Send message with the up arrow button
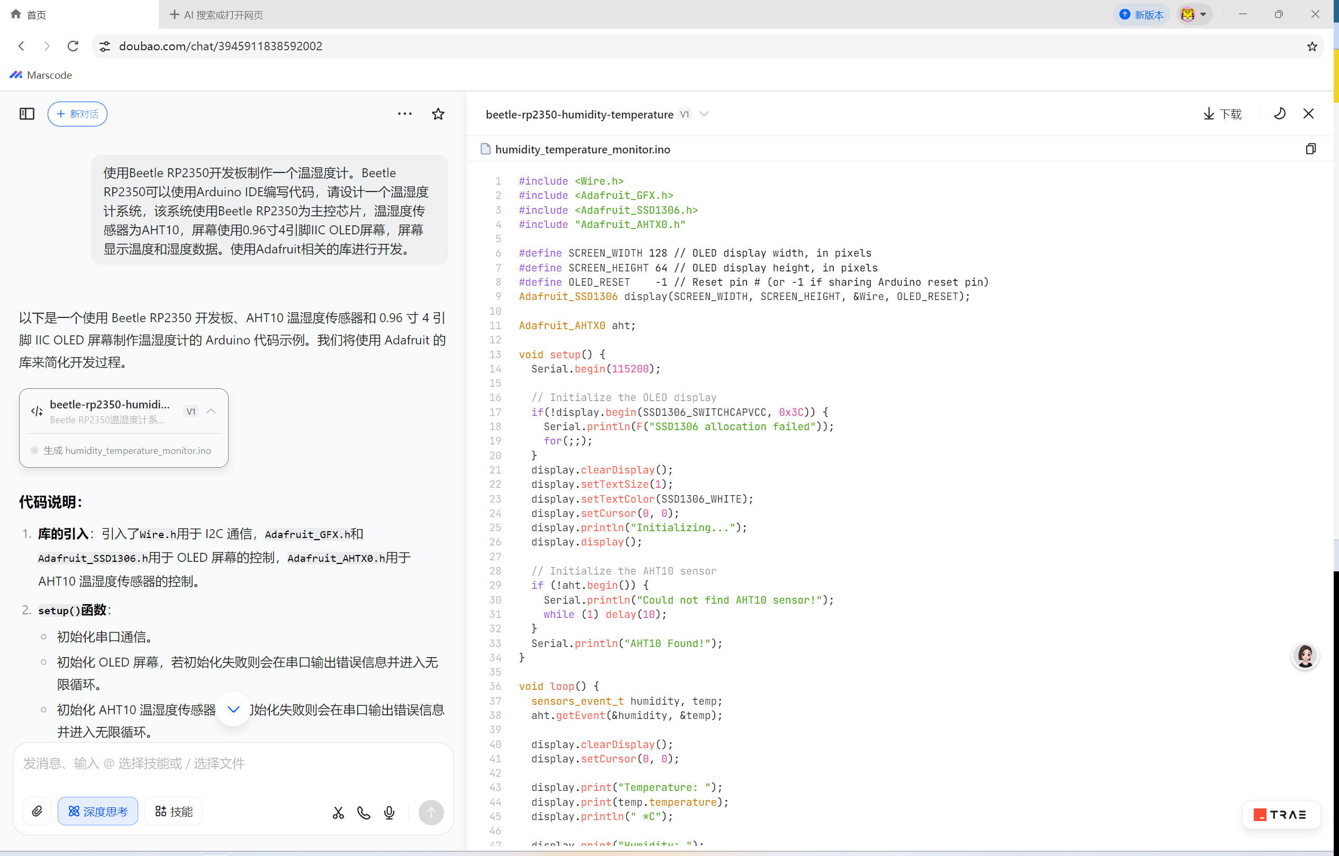This screenshot has height=856, width=1339. pos(431,812)
